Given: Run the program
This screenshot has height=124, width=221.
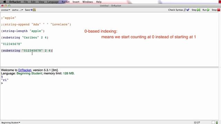Looking at the screenshot, I should tap(206, 10).
